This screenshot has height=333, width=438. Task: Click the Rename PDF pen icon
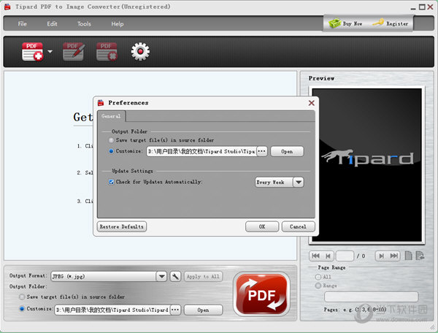point(74,51)
